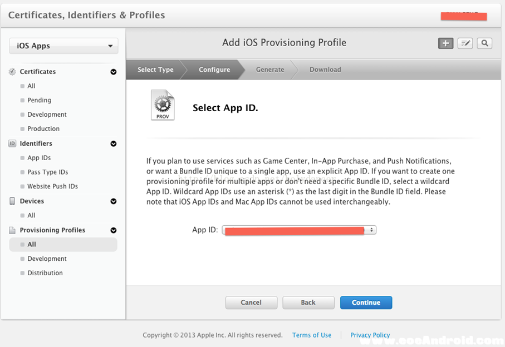Select Pass Type IDs in sidebar
The height and width of the screenshot is (347, 505).
[x=47, y=172]
